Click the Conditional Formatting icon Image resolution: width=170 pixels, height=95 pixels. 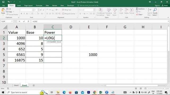(100, 10)
